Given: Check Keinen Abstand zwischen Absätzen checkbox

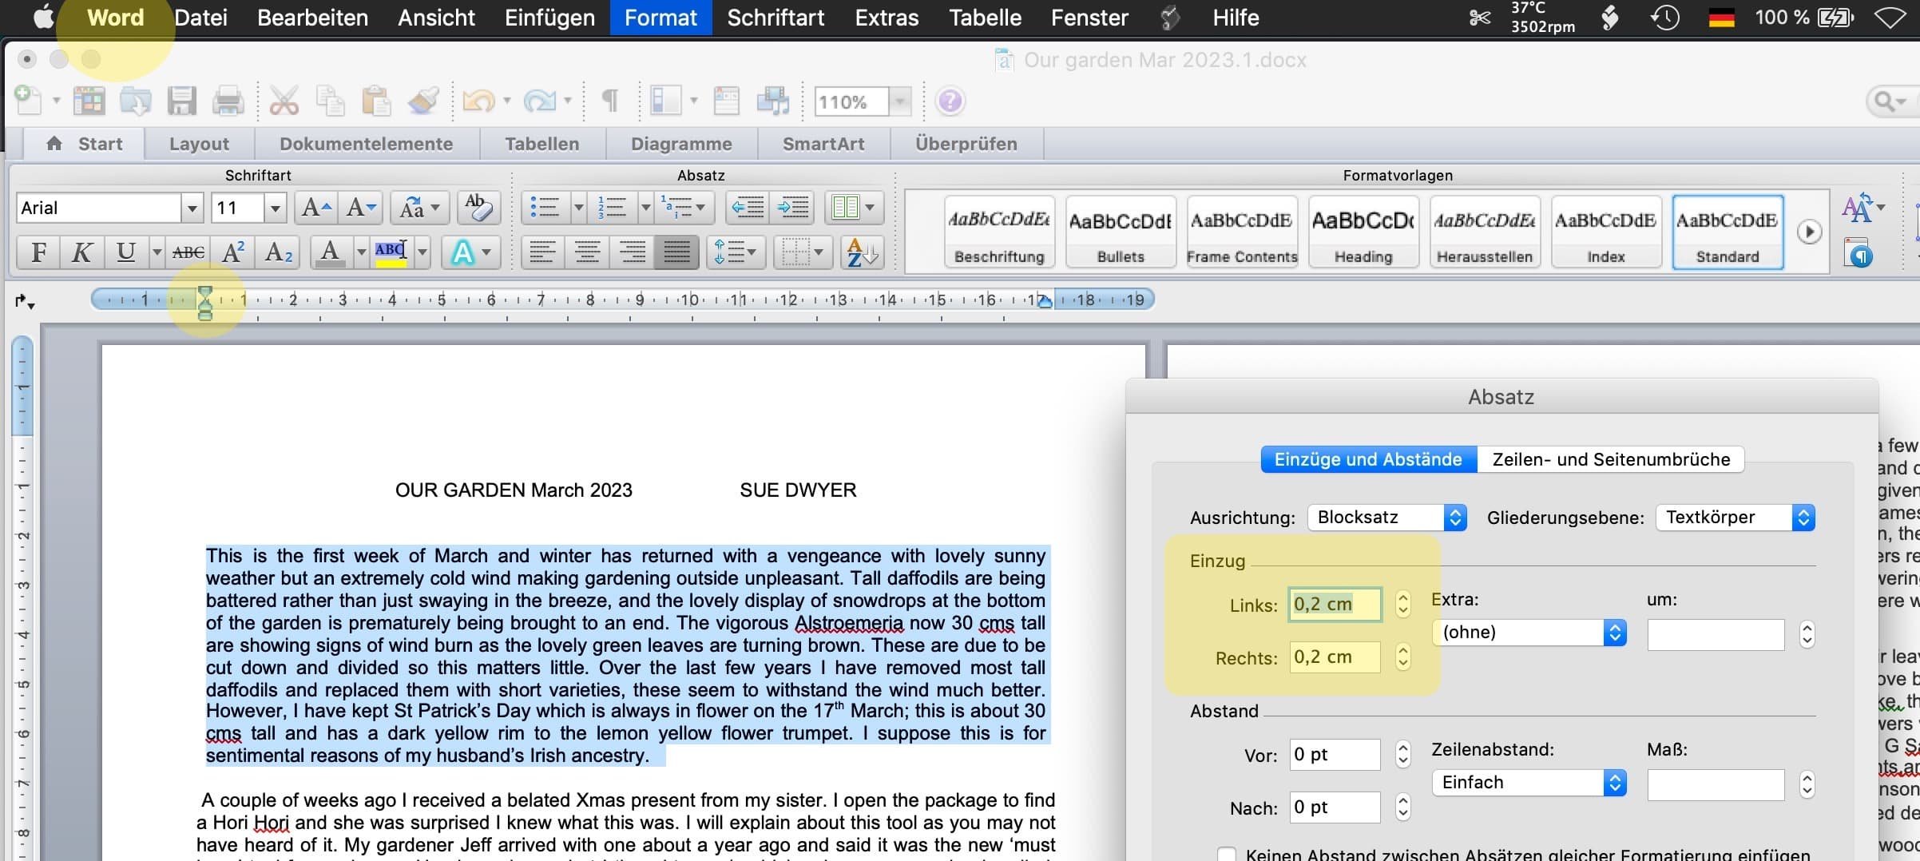Looking at the screenshot, I should click(1227, 854).
